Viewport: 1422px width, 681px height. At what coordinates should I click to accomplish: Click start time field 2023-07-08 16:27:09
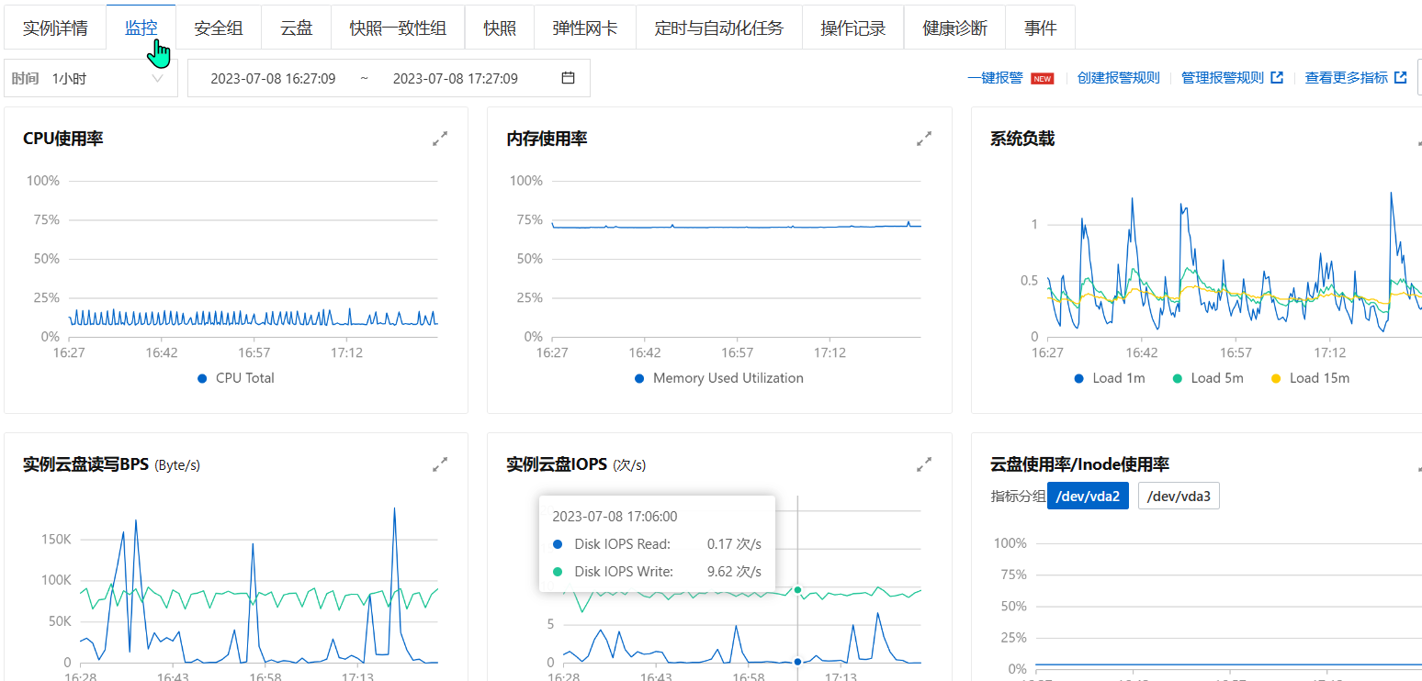pyautogui.click(x=273, y=78)
